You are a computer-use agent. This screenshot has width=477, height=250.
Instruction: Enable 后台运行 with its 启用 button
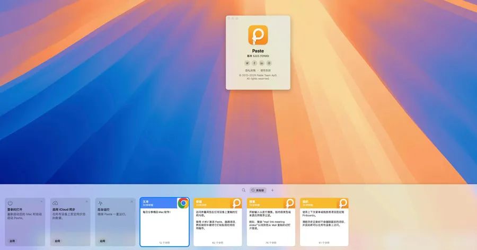(x=102, y=241)
